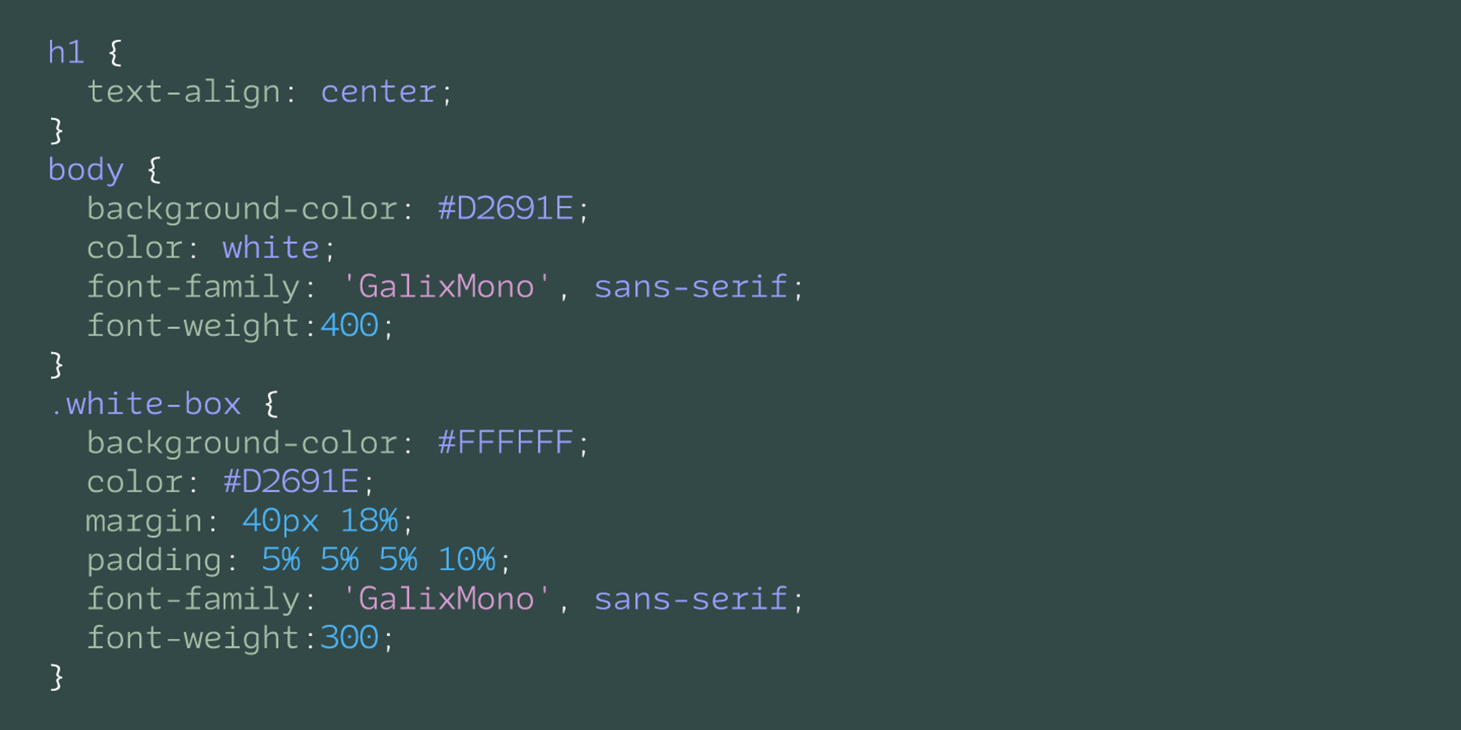Click the text-align property name
The height and width of the screenshot is (730, 1461).
point(184,92)
